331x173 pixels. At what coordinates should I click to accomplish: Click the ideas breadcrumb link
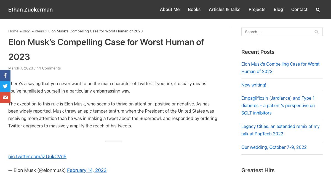39,31
